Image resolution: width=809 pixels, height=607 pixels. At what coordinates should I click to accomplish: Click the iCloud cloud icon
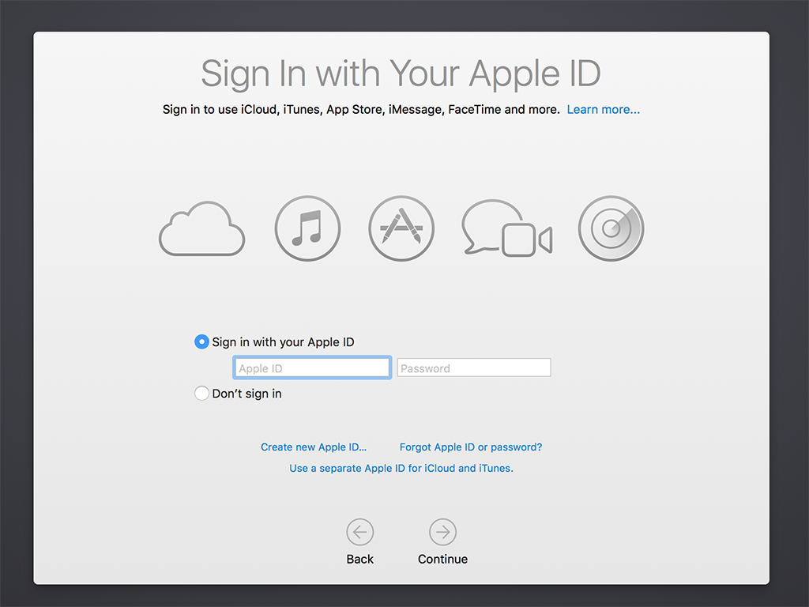coord(201,229)
